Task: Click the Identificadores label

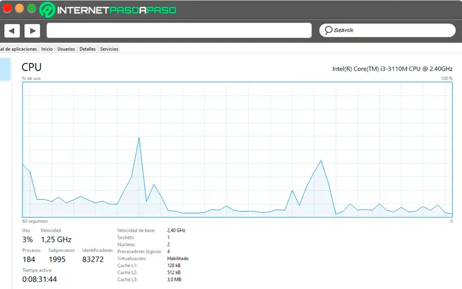Action: click(x=98, y=250)
